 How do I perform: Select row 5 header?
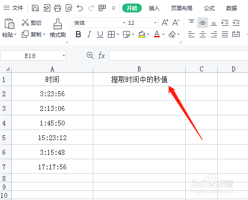point(5,137)
